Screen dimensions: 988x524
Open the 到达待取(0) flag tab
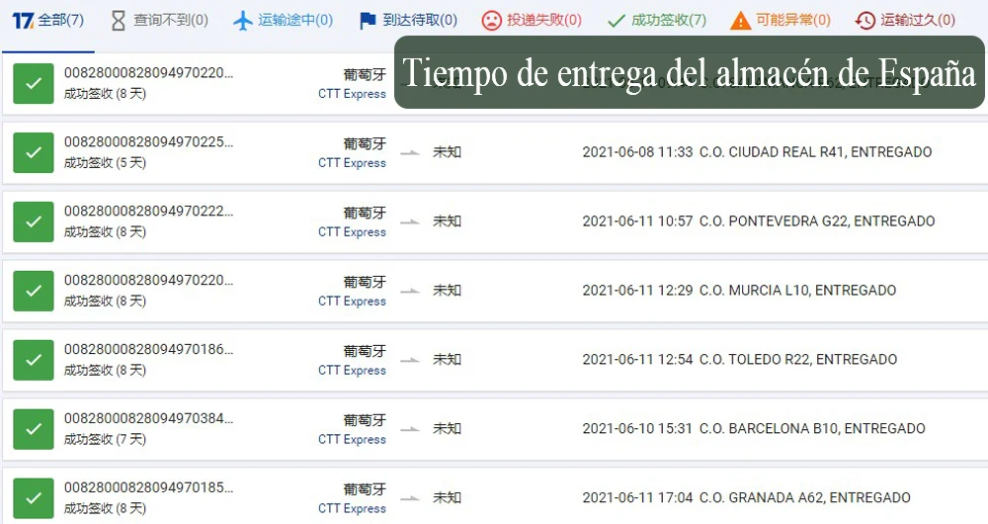coord(408,20)
